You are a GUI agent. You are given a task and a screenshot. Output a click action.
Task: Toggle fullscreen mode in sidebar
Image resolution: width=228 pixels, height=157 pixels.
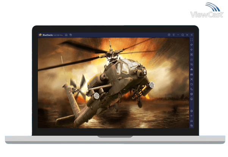pos(192,40)
